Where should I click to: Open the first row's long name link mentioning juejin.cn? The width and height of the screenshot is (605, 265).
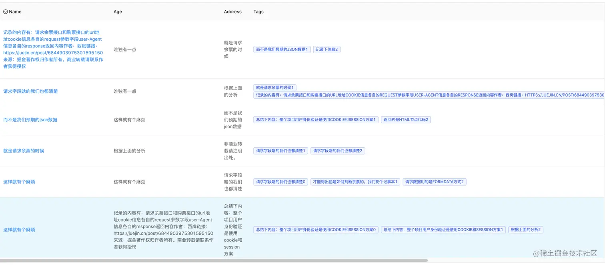tap(53, 49)
